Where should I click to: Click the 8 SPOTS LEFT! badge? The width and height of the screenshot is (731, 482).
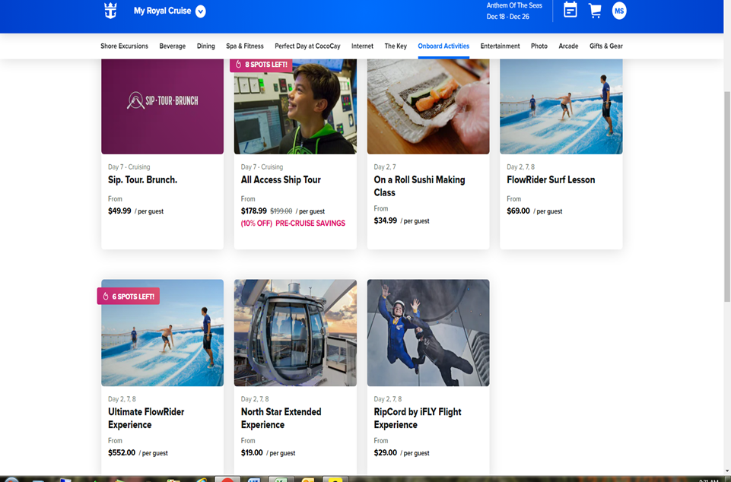coord(261,65)
